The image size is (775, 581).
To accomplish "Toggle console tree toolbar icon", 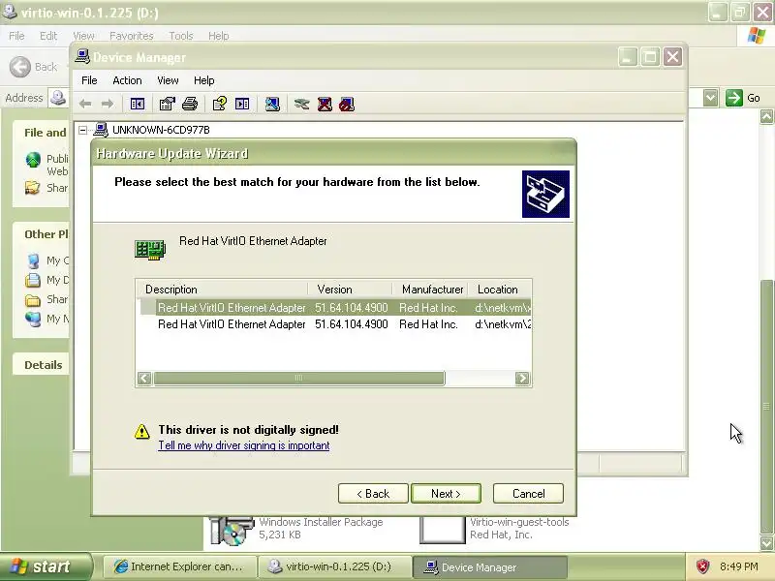I will 138,104.
